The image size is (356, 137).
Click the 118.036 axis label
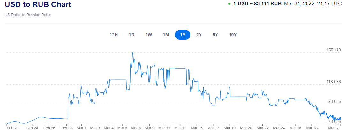[333, 82]
